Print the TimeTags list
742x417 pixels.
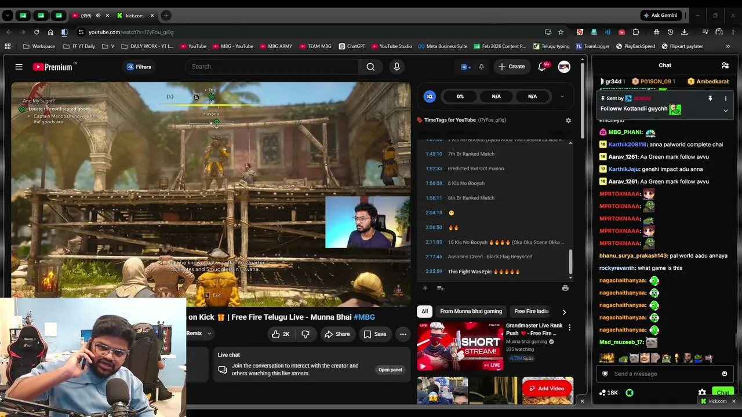coord(565,288)
